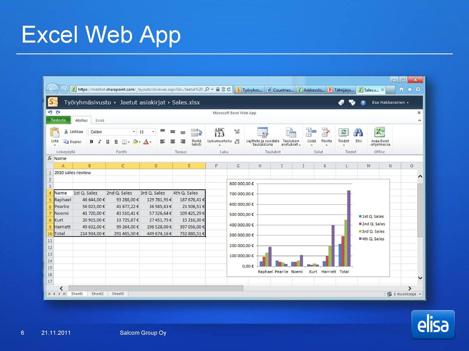Align cell content to vertical middle
The image size is (469, 351).
[x=173, y=132]
